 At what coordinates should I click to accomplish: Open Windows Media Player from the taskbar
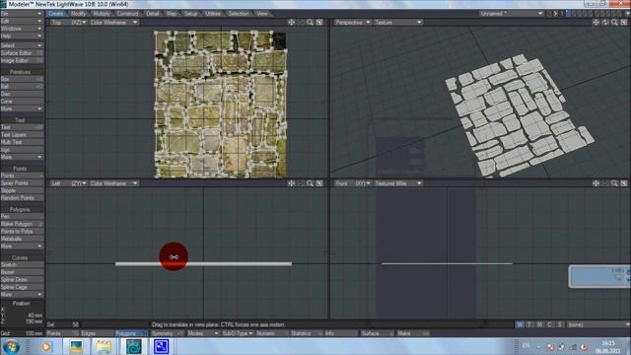point(46,346)
